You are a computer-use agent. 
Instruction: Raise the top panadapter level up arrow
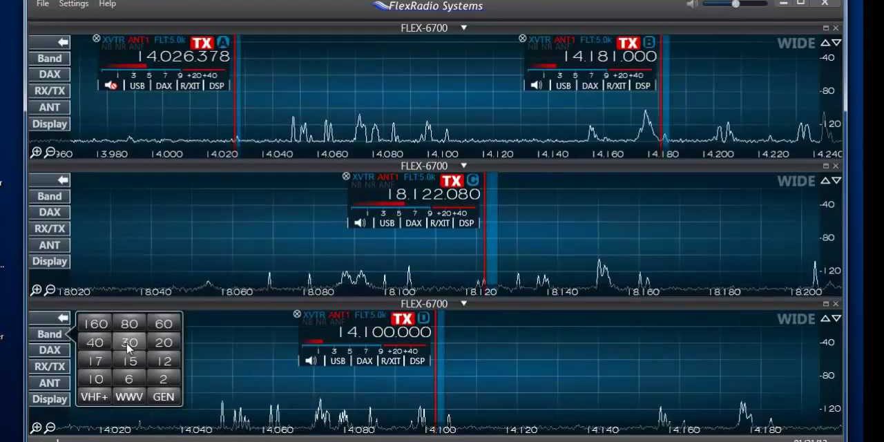825,43
